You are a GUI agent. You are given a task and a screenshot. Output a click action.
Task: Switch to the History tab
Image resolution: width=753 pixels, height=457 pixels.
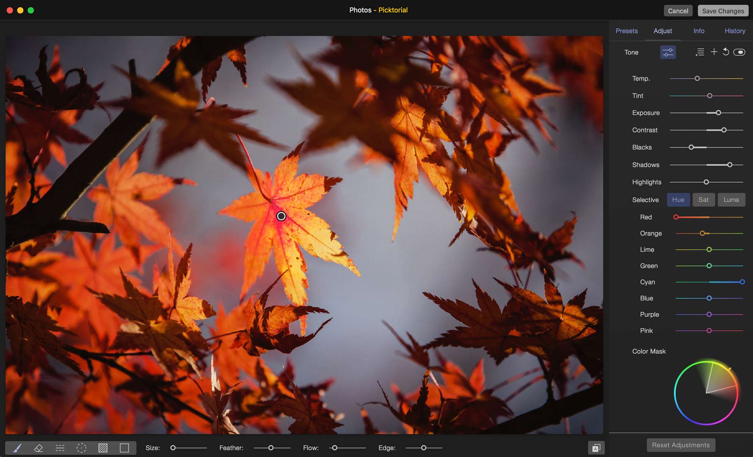click(x=735, y=31)
